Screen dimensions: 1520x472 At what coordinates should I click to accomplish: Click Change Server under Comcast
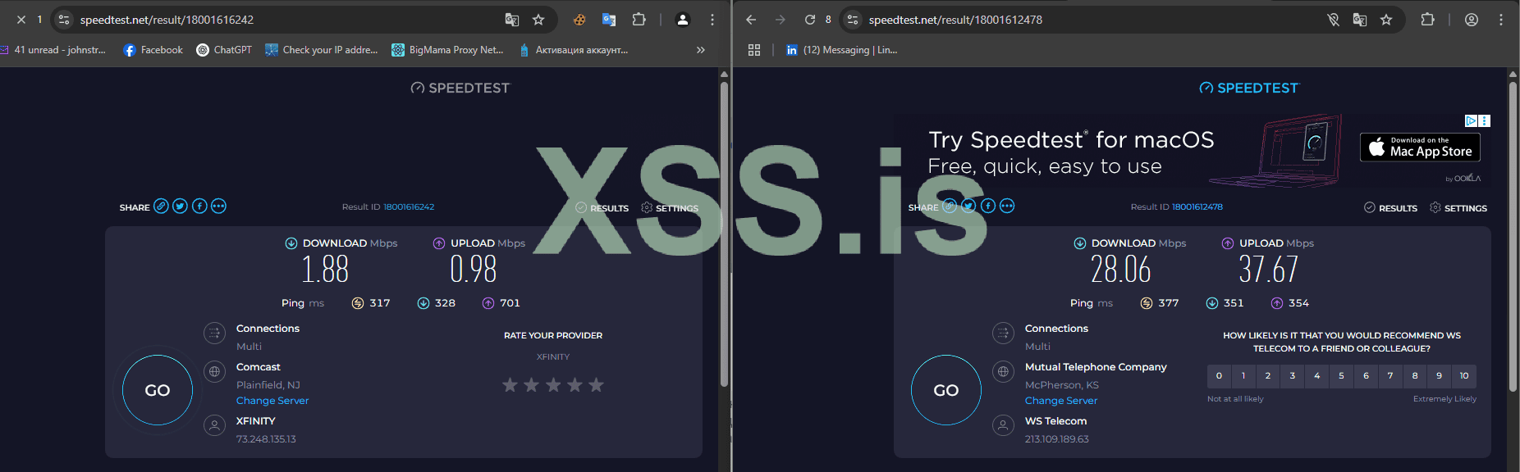[272, 401]
